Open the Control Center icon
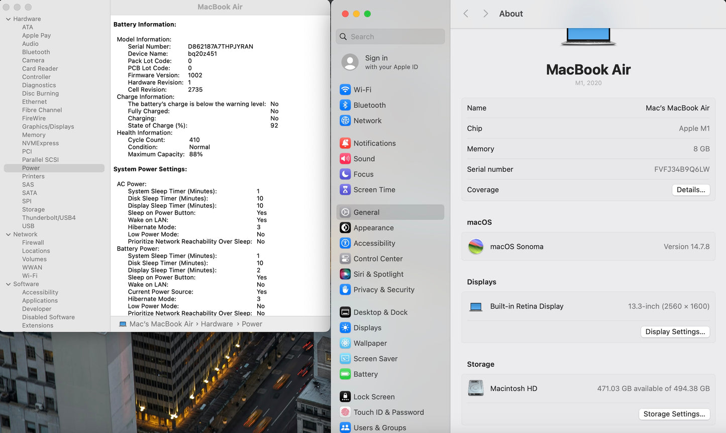The width and height of the screenshot is (726, 433). pos(345,259)
